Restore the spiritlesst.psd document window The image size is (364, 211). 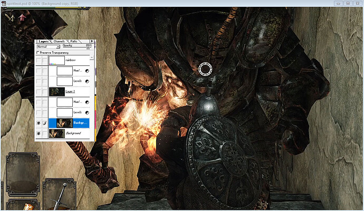tap(348, 3)
